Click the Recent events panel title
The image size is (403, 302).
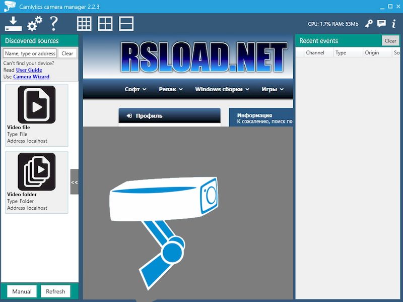318,41
